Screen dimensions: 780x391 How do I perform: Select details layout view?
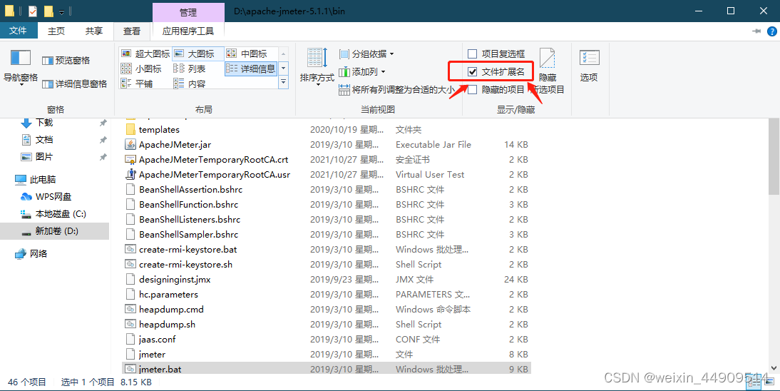[251, 68]
